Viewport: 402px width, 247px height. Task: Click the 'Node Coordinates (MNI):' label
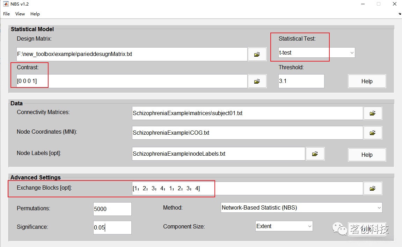47,132
